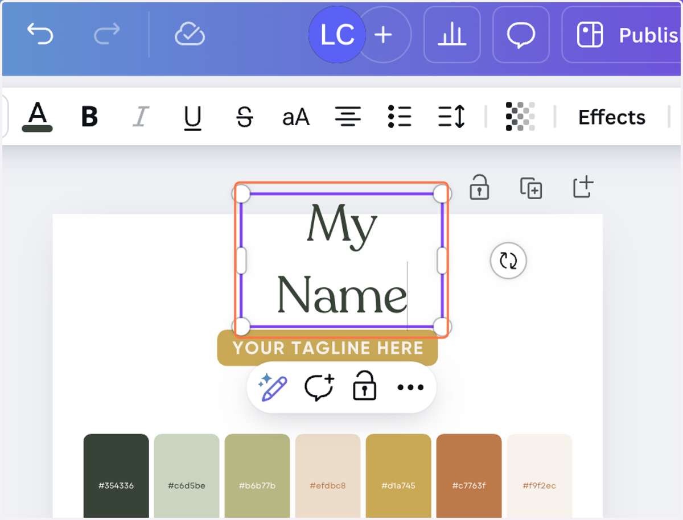
Task: Toggle bulleted list formatting
Action: [400, 117]
